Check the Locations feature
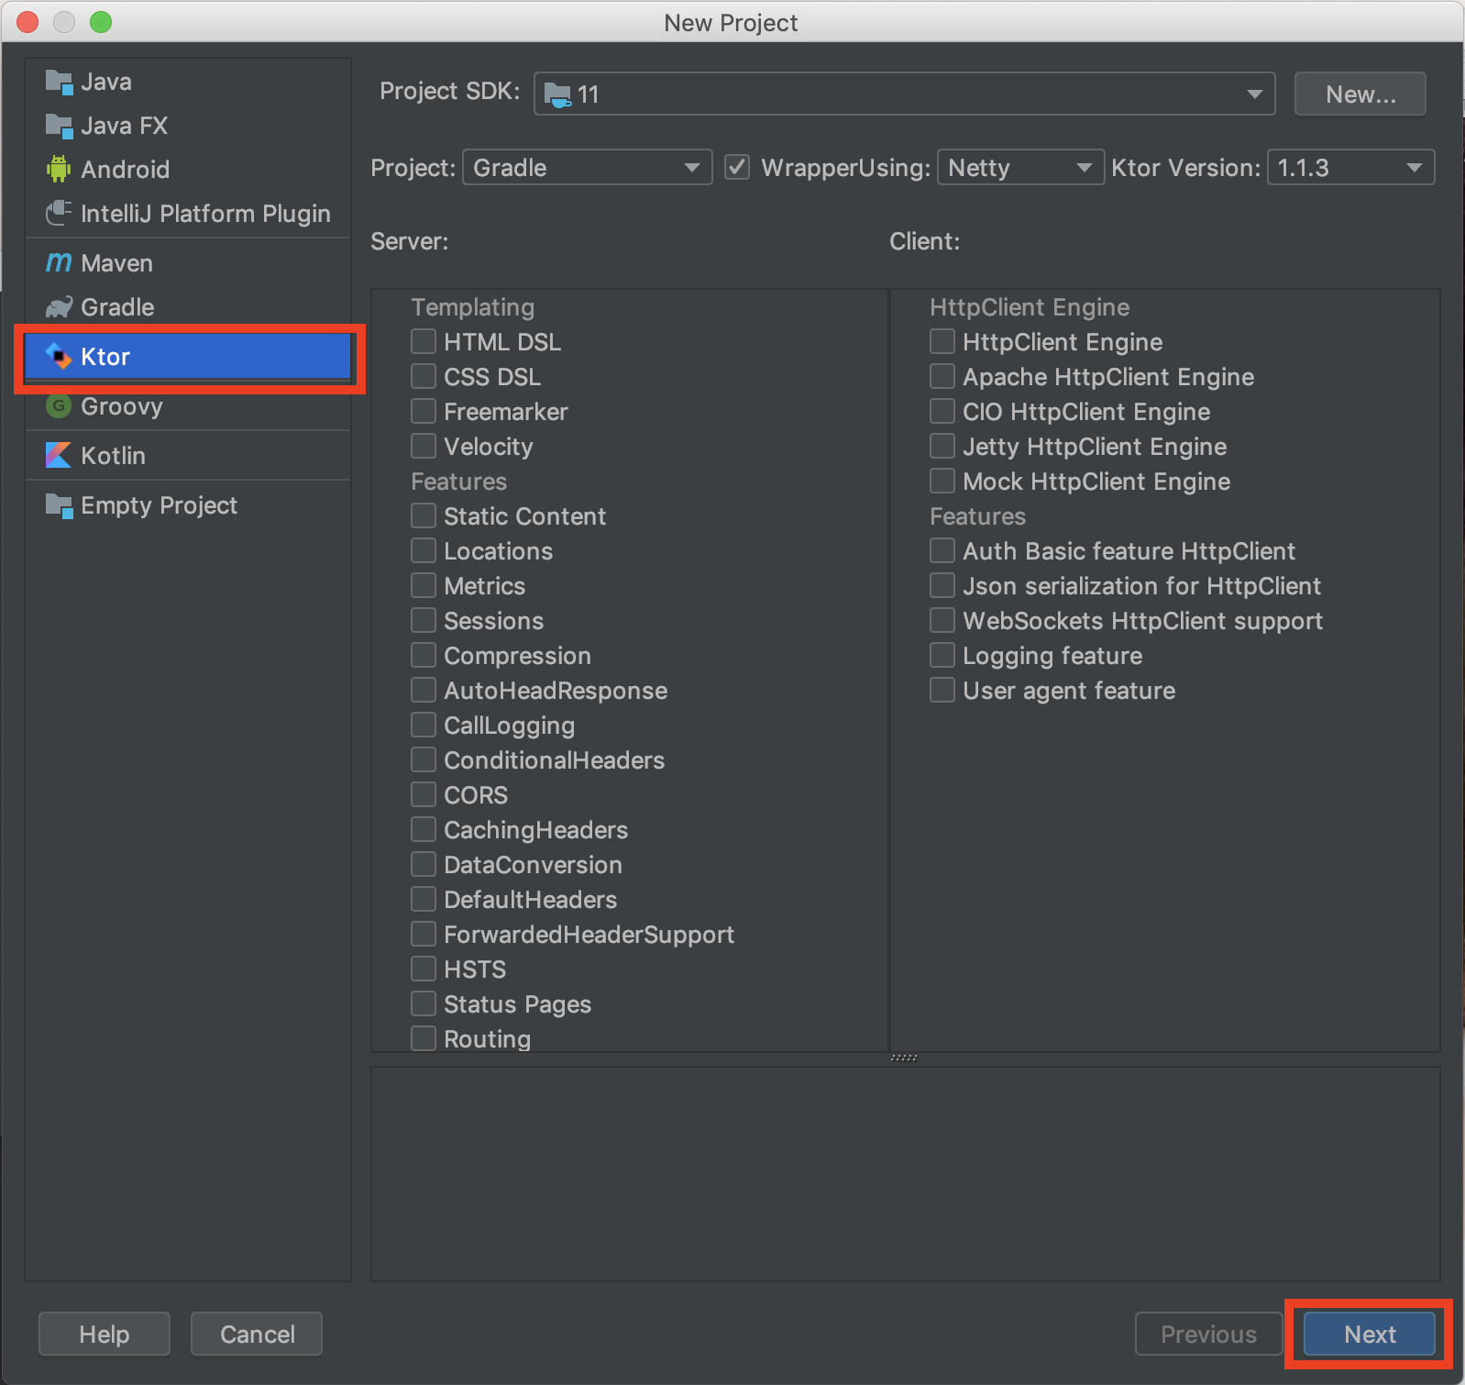Viewport: 1465px width, 1385px height. 424,551
